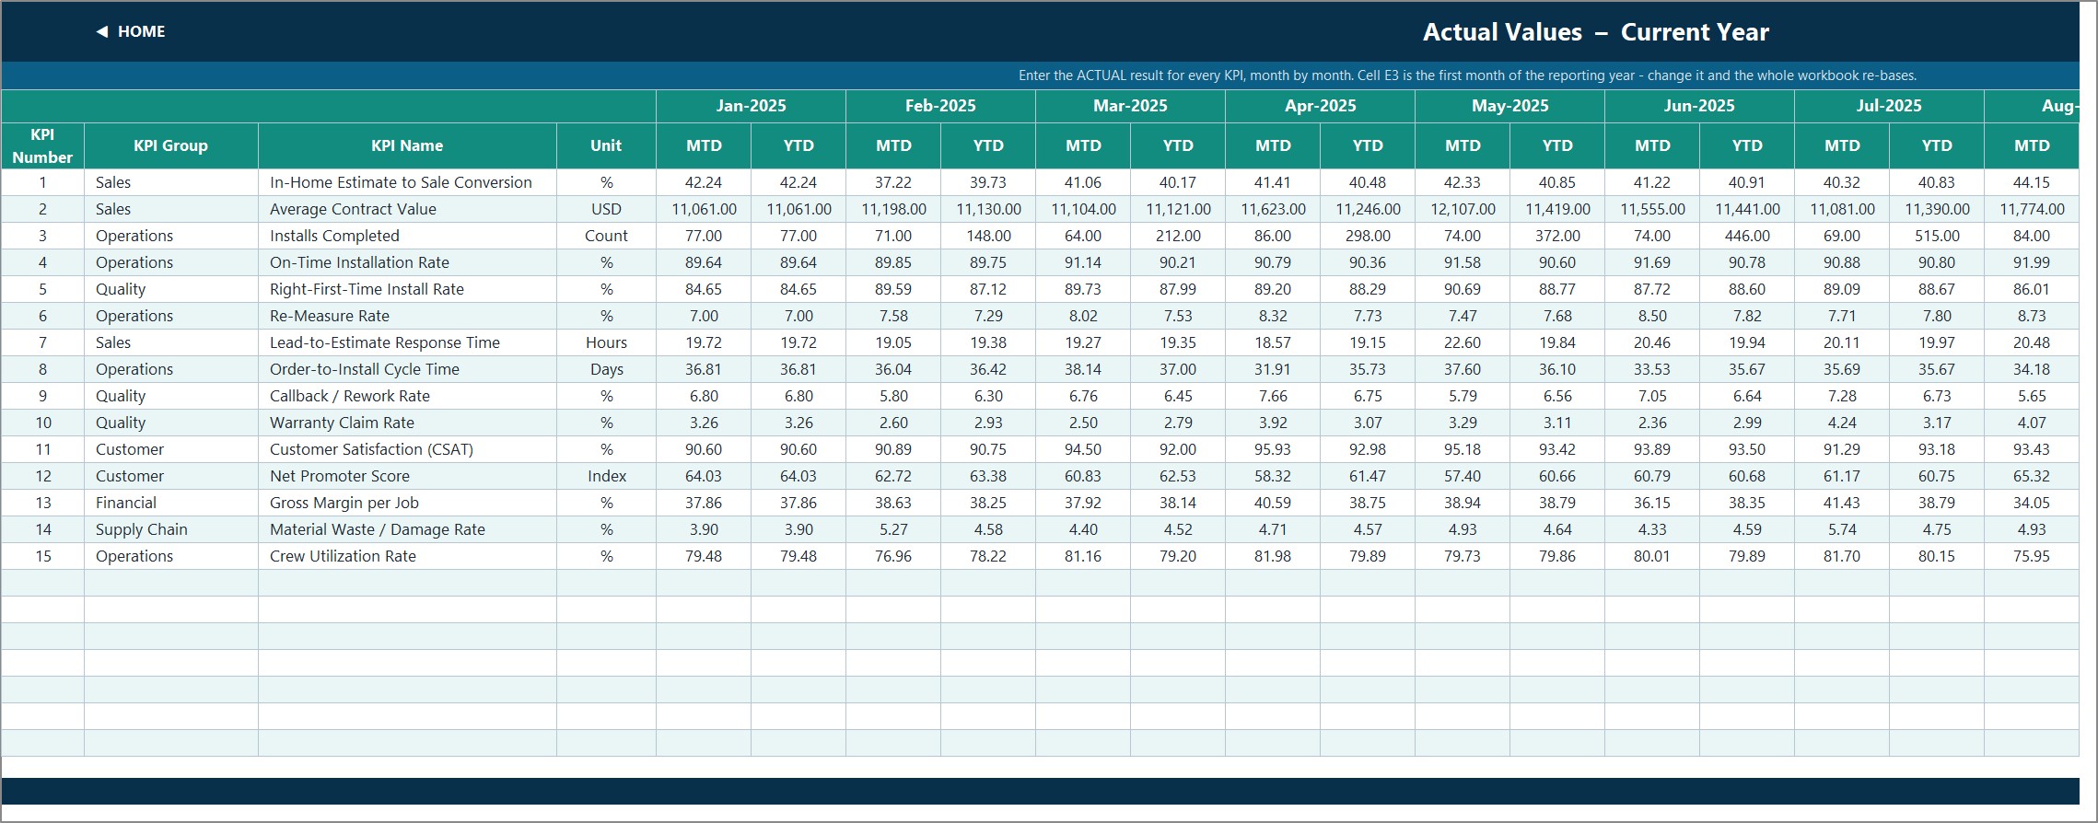The width and height of the screenshot is (2098, 823).
Task: Click the KPI Group column header
Action: 170,145
